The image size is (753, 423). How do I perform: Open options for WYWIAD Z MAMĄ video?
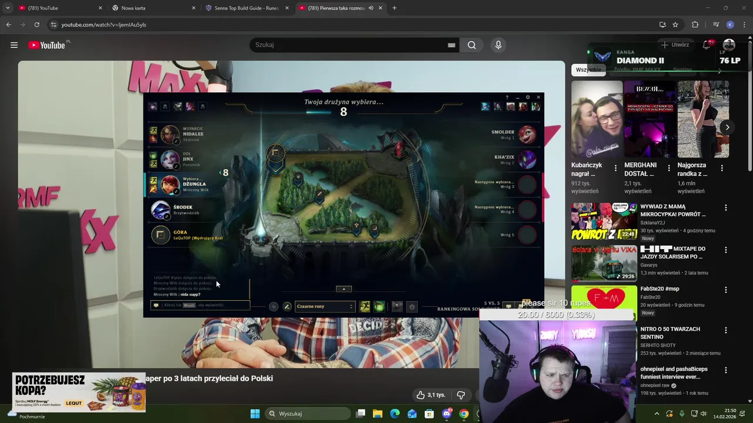coord(726,208)
